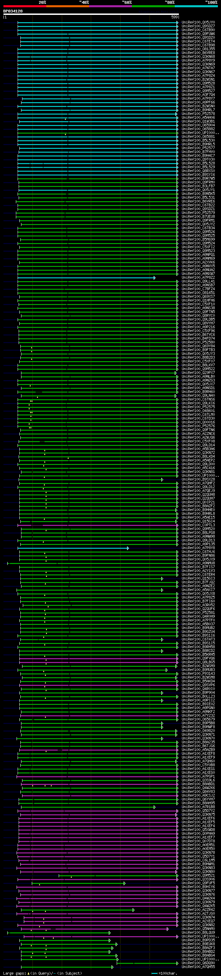
Task: Click the white query sequence ruler bar
Action: [91, 15]
